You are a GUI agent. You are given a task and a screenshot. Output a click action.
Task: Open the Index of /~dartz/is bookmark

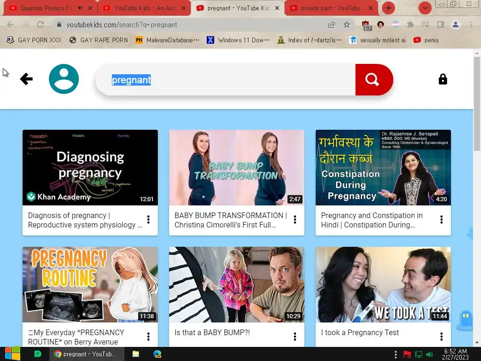(309, 40)
